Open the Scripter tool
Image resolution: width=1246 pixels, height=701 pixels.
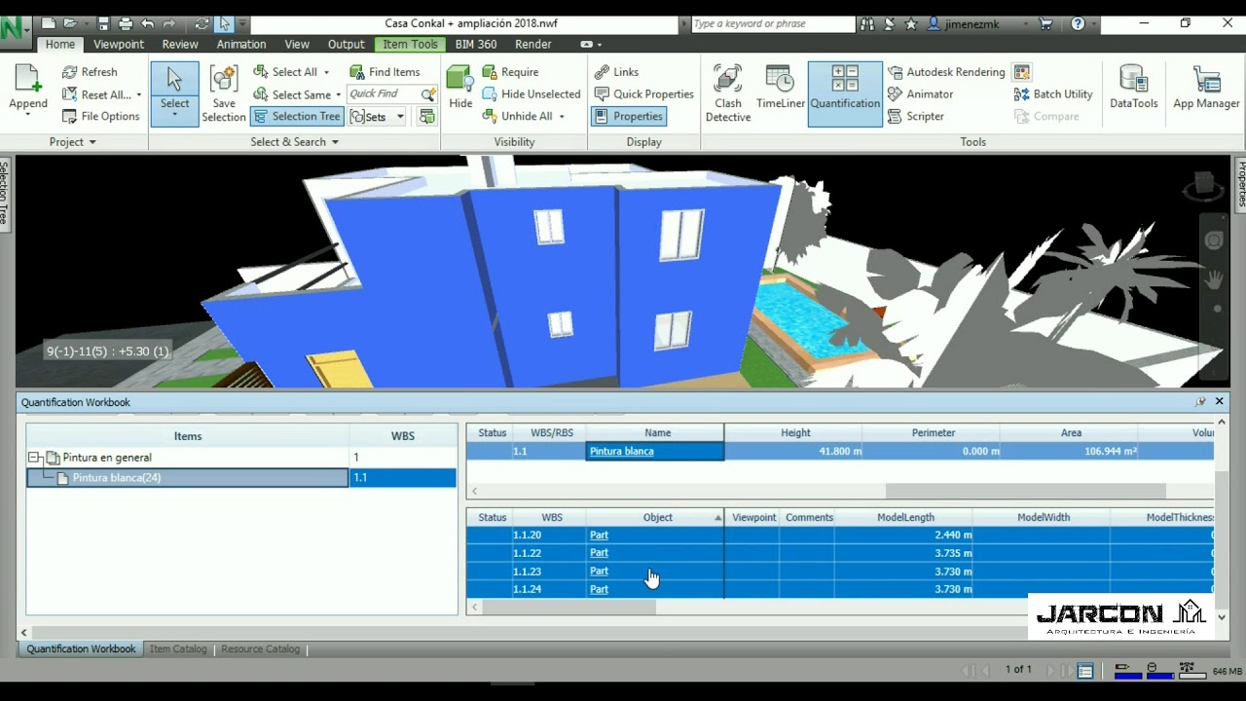[916, 116]
